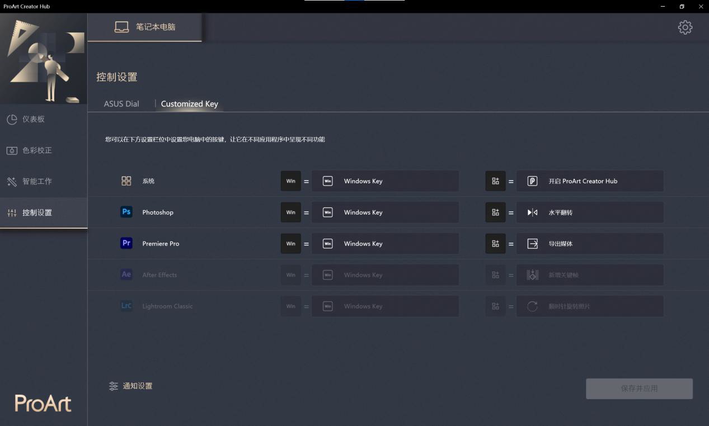The height and width of the screenshot is (426, 709).
Task: Switch to the ASUS Dial tab
Action: pos(121,103)
